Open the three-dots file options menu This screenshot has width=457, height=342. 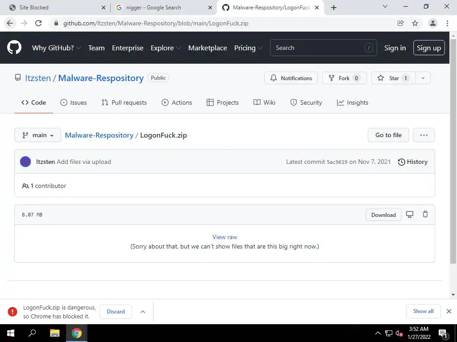tap(424, 135)
